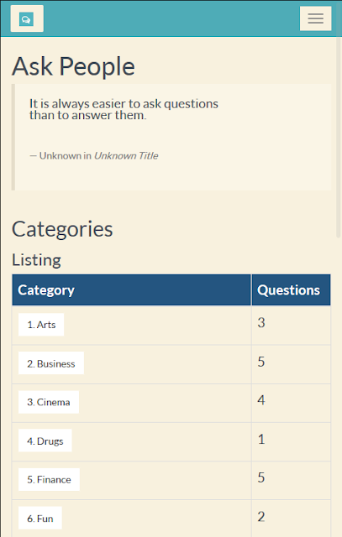The width and height of the screenshot is (342, 537).
Task: Open the hamburger navigation menu
Action: pos(315,18)
